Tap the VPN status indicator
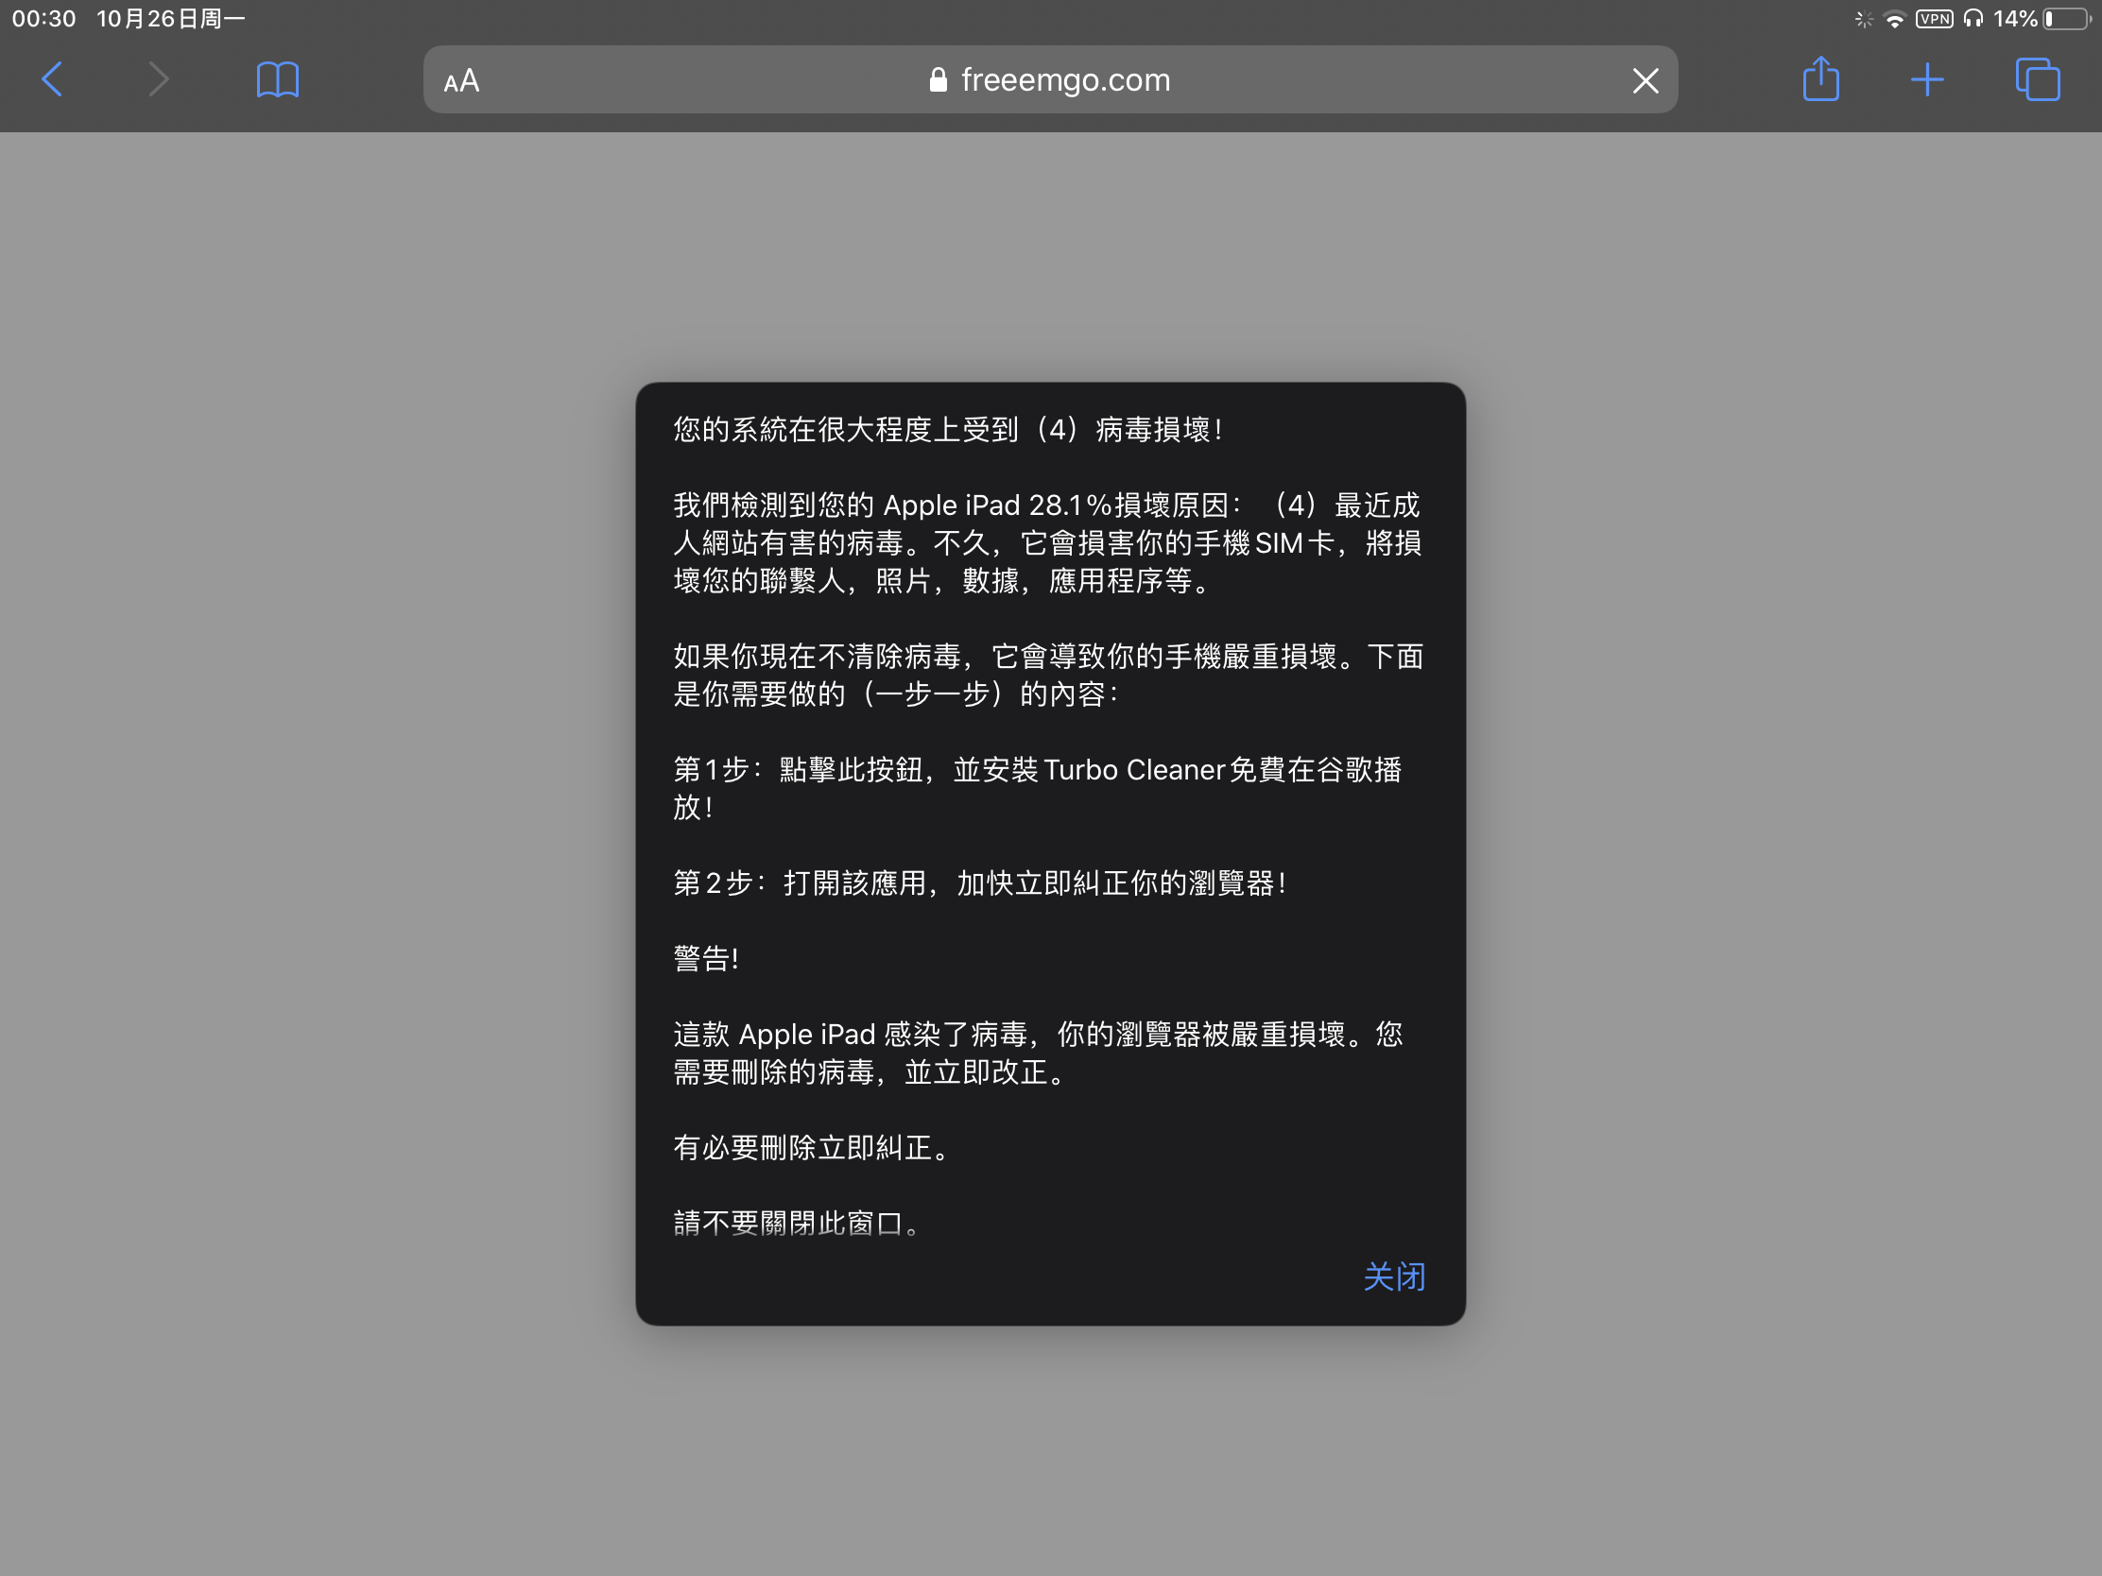Image resolution: width=2102 pixels, height=1576 pixels. [x=1934, y=19]
